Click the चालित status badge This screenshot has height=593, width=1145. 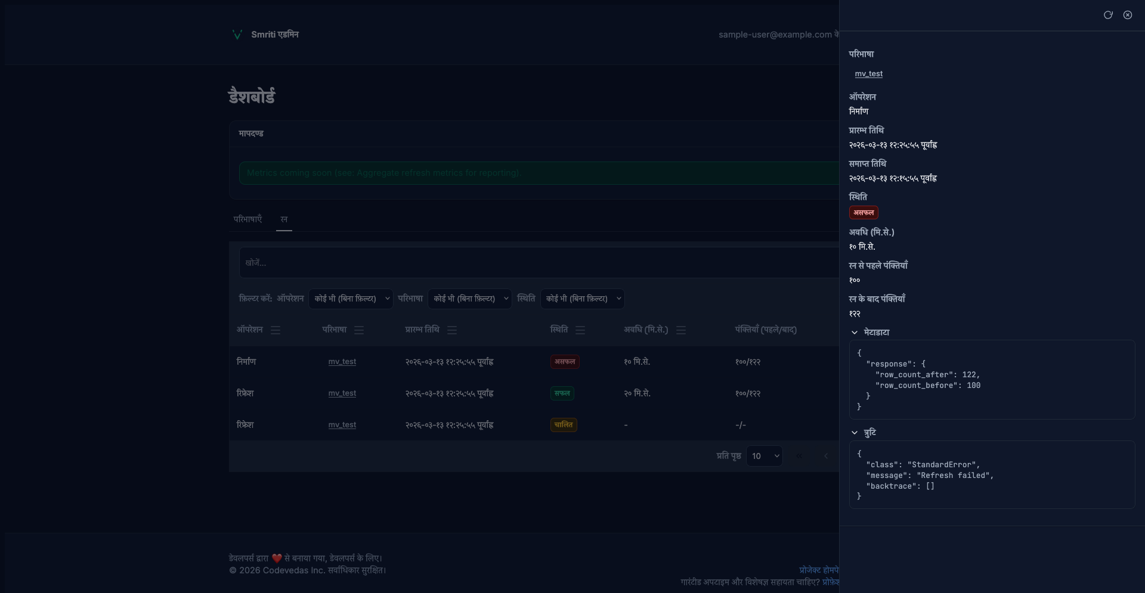click(563, 425)
